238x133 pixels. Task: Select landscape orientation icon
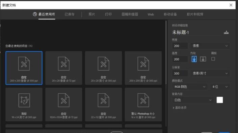click(203, 59)
